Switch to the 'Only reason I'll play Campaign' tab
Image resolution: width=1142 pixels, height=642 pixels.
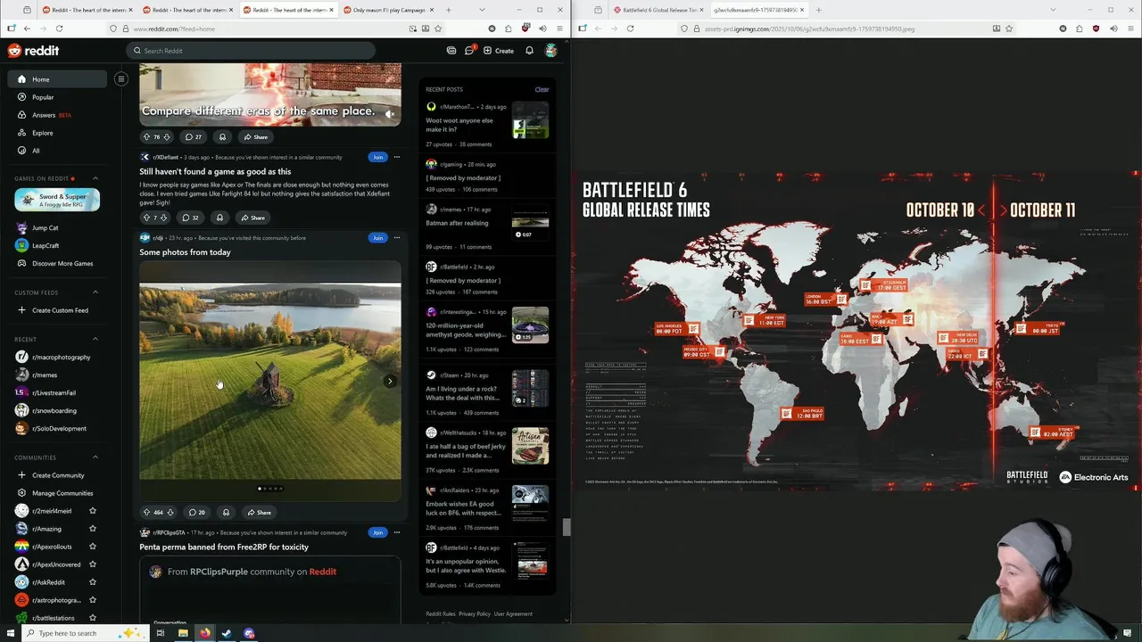click(x=386, y=10)
